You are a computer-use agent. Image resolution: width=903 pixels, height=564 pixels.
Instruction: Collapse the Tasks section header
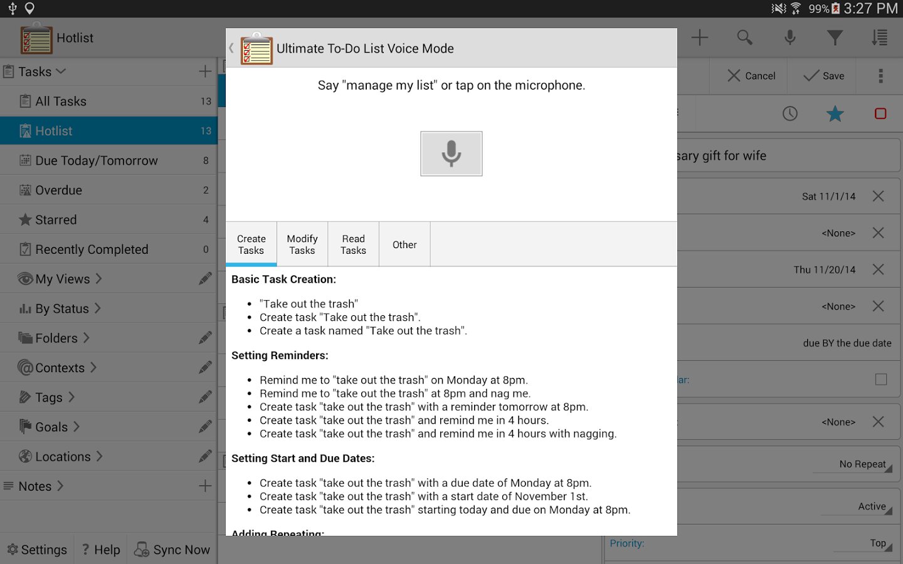pos(41,71)
